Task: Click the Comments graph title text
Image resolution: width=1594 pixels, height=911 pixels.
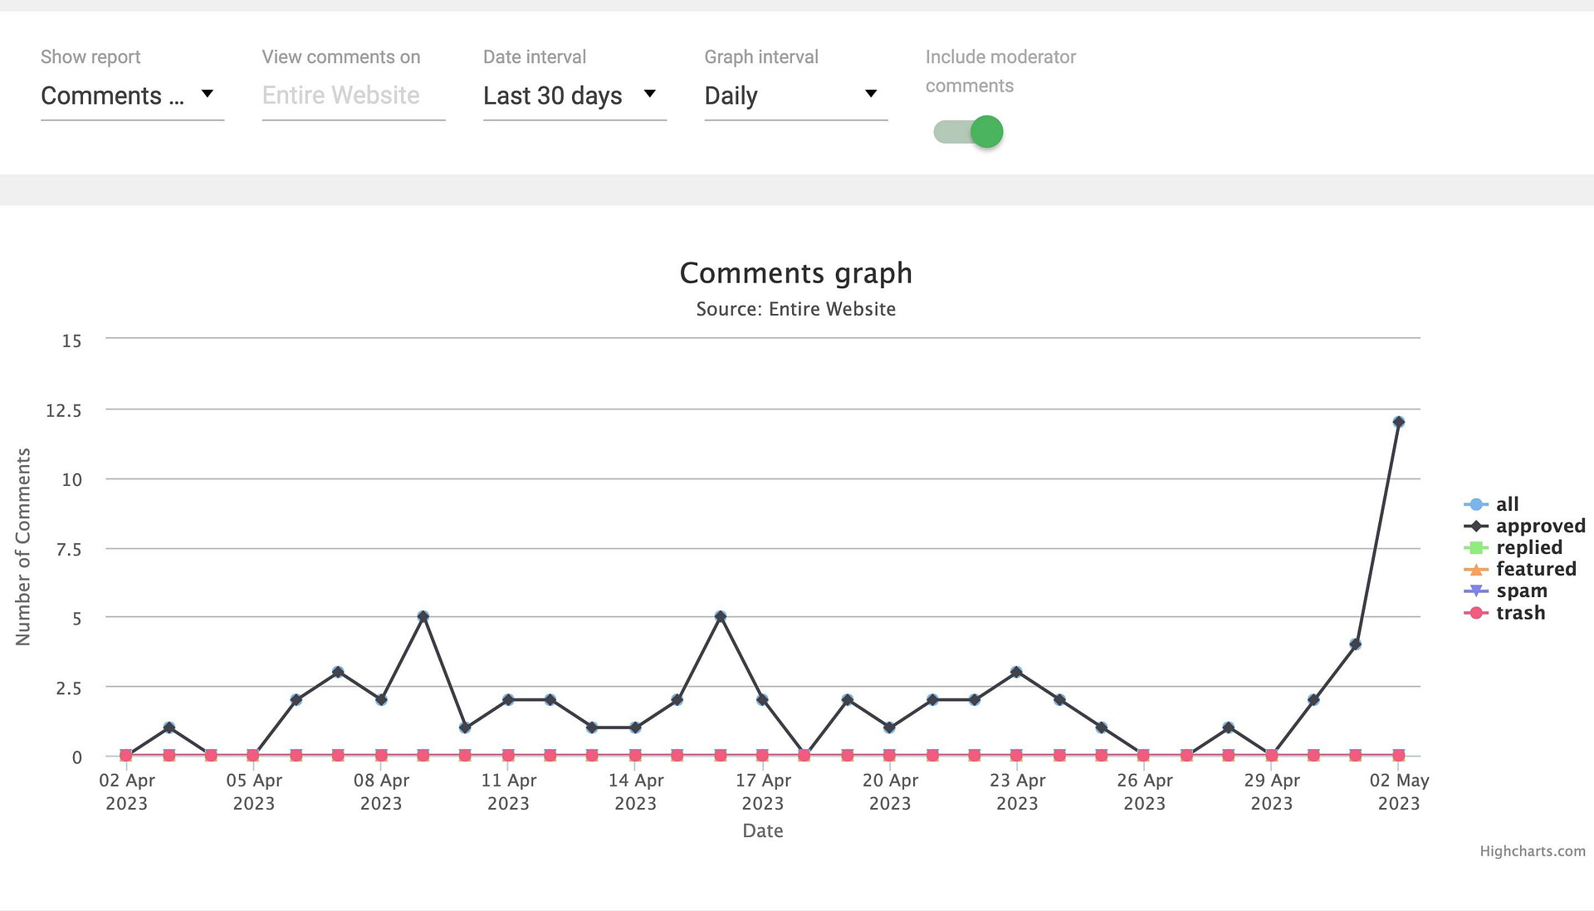Action: pyautogui.click(x=796, y=272)
